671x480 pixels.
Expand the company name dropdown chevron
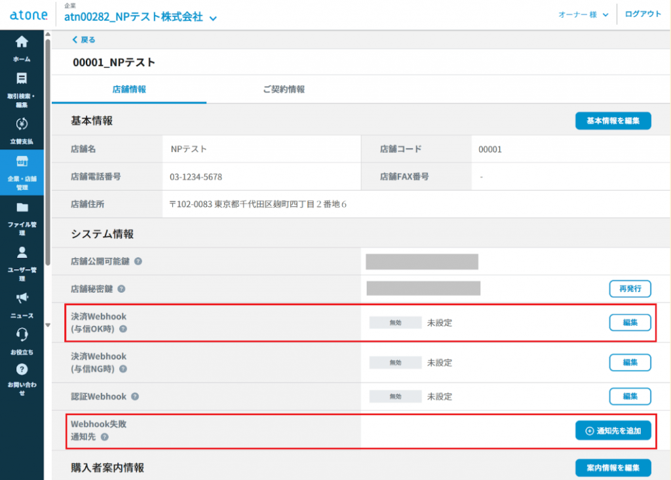click(x=212, y=18)
